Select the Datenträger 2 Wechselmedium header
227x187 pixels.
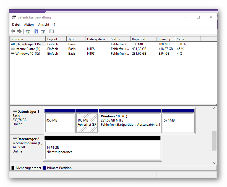[x=27, y=148]
